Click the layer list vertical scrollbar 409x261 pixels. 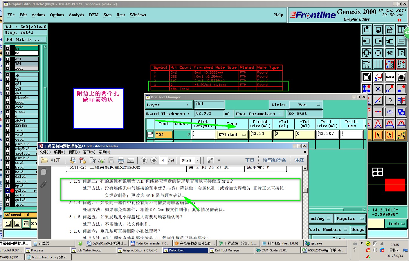tap(45, 126)
